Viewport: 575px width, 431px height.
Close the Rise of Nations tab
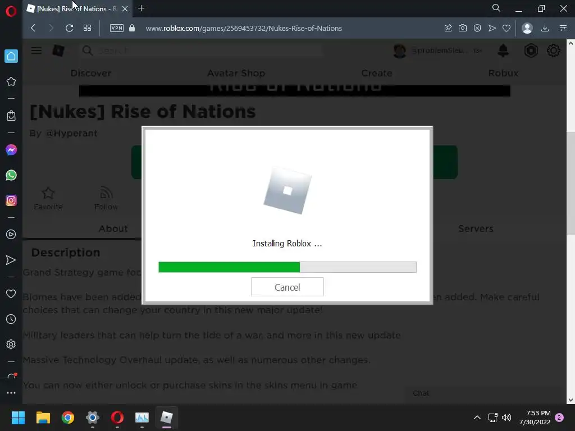pos(125,9)
